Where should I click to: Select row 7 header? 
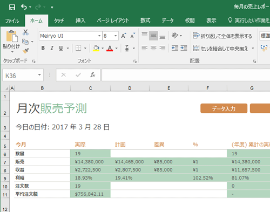[x=5, y=162]
